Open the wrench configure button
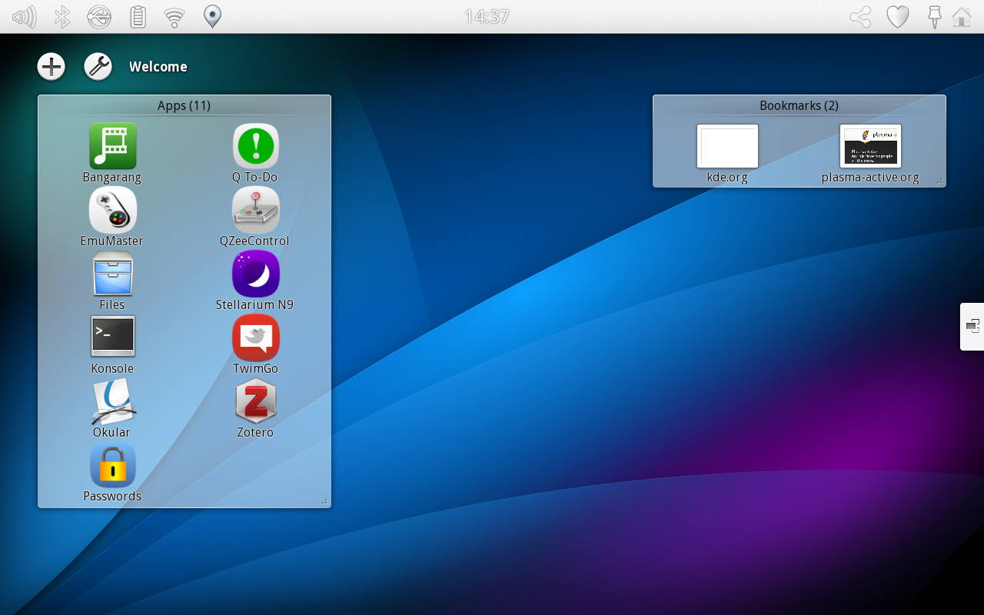Image resolution: width=984 pixels, height=615 pixels. [x=98, y=67]
